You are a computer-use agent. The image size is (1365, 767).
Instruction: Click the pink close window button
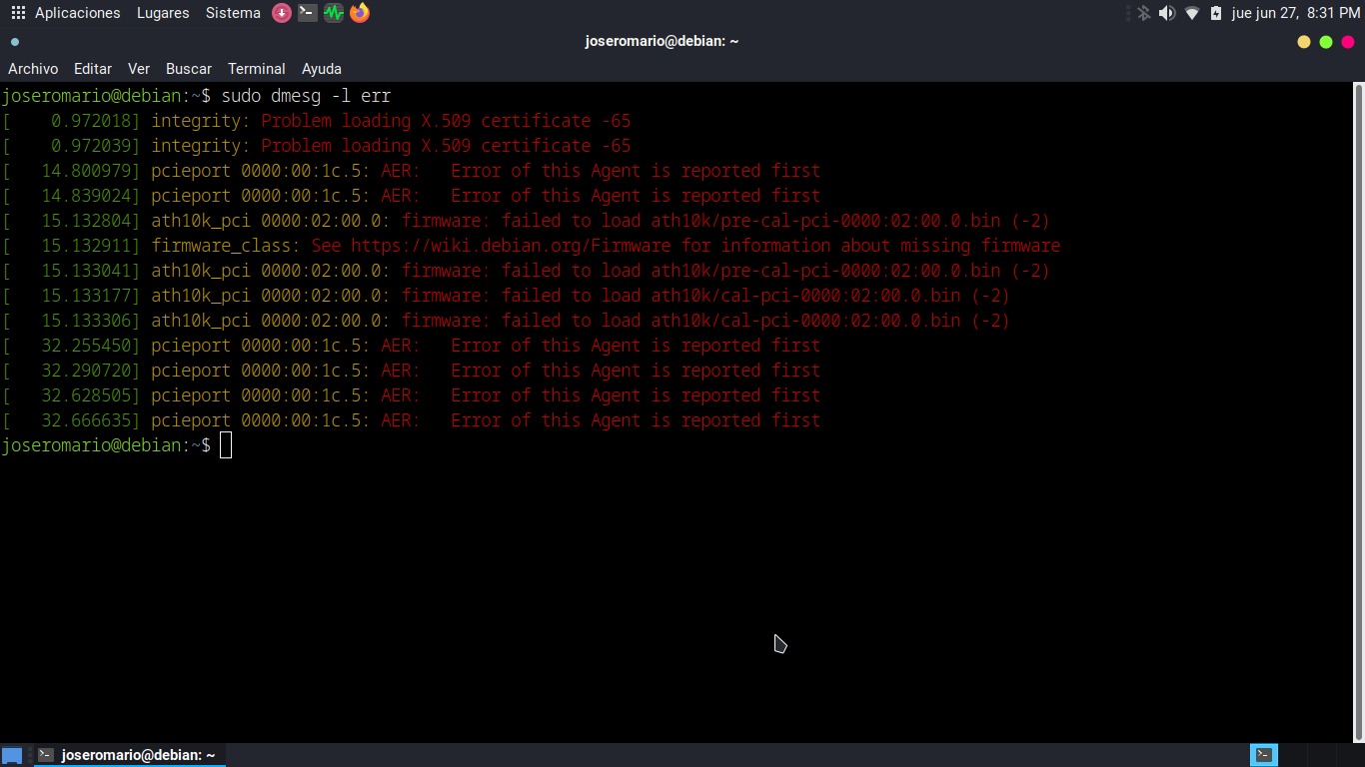[x=1348, y=42]
